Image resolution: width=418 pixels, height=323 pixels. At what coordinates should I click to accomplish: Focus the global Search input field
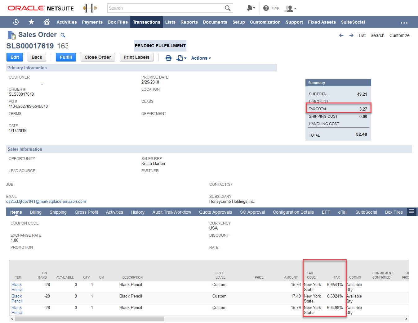[166, 8]
